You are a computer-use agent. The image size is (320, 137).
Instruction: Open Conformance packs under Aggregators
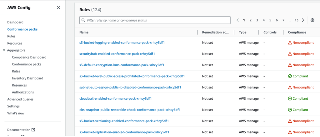27,64
